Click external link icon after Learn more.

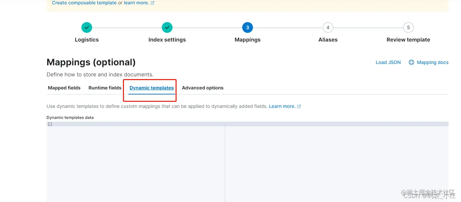coord(299,107)
